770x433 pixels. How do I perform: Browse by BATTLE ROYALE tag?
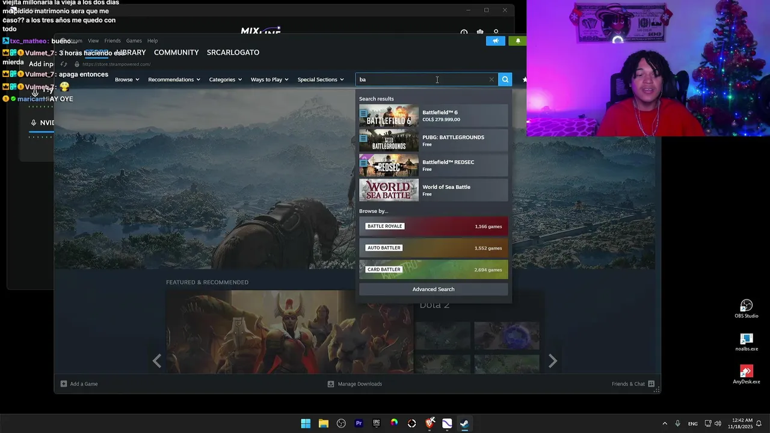click(x=434, y=226)
